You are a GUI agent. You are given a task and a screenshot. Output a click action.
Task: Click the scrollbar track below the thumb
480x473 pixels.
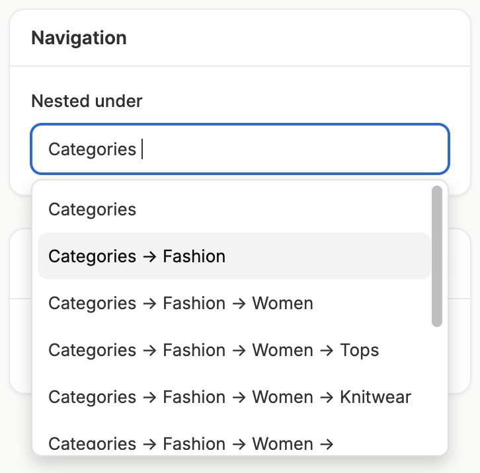click(436, 390)
